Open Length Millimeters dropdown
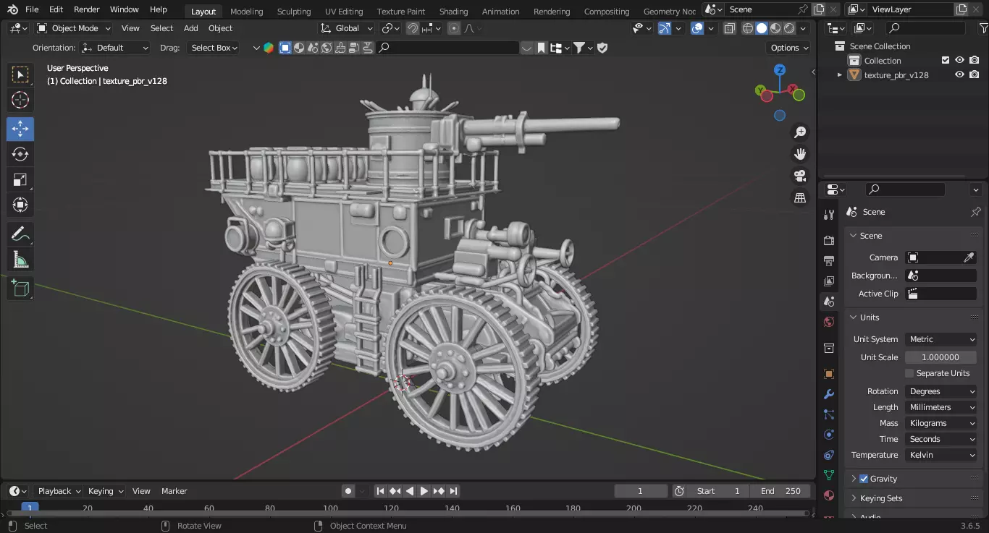The height and width of the screenshot is (533, 989). tap(940, 407)
